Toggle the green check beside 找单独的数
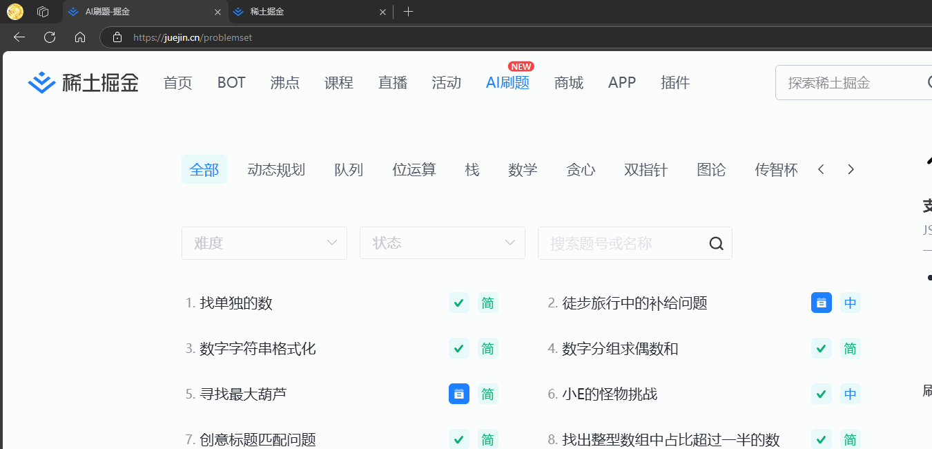Image resolution: width=932 pixels, height=449 pixels. click(458, 303)
